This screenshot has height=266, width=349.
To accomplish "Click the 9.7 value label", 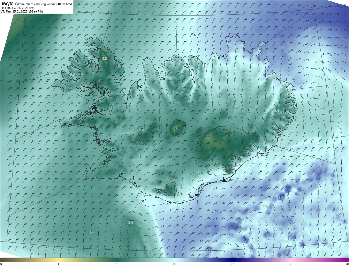I will pos(287,242).
